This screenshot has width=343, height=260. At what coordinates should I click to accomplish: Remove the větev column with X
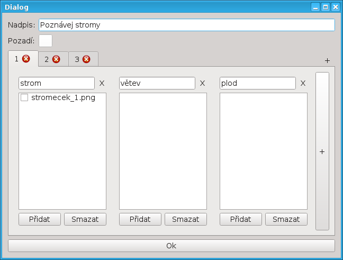[x=202, y=83]
